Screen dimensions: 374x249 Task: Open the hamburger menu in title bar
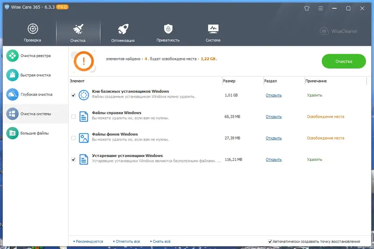coord(321,8)
